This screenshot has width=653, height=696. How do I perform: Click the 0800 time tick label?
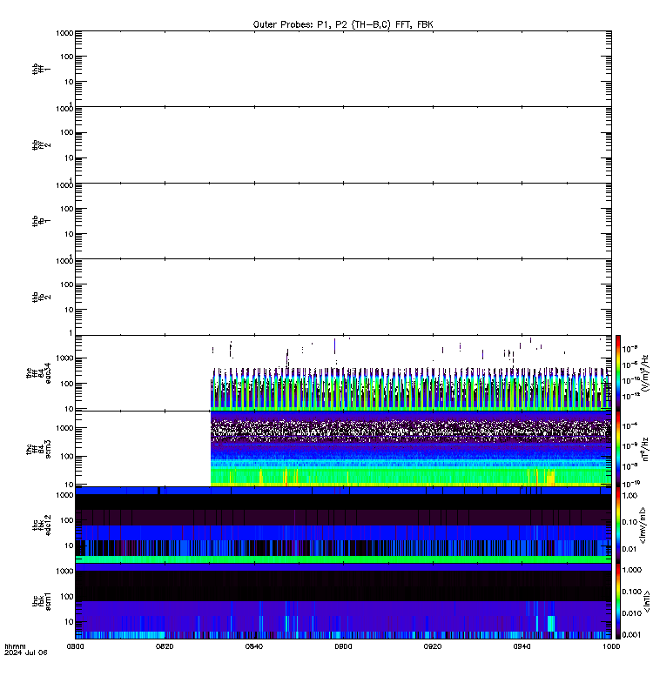(x=75, y=646)
